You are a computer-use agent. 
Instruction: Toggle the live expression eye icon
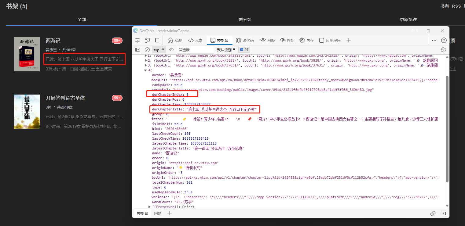click(x=171, y=49)
